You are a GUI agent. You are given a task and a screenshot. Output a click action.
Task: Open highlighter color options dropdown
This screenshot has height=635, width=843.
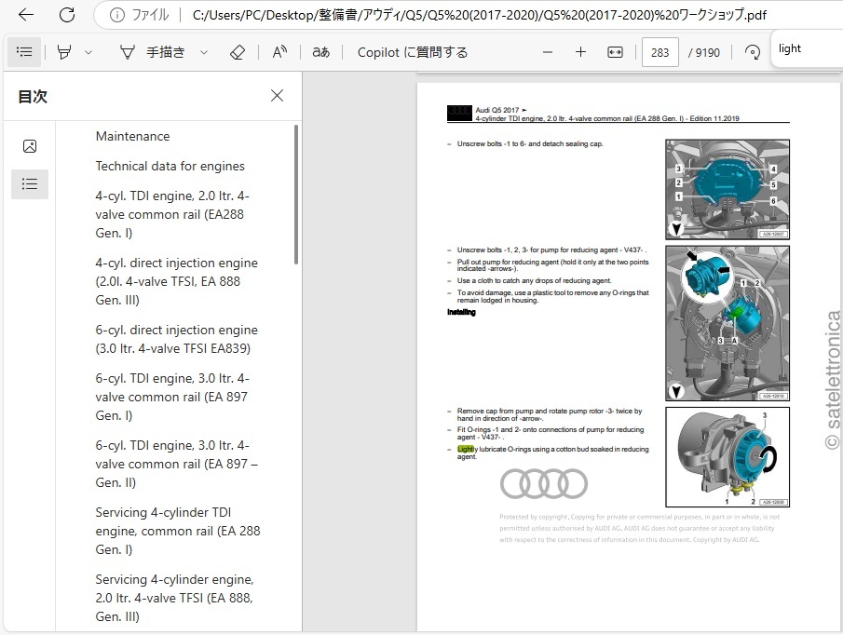88,52
